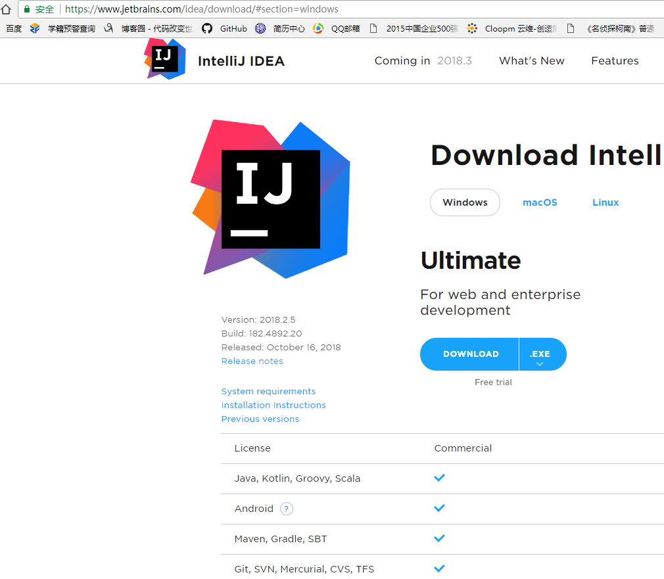Switch to the Linux tab

point(605,202)
